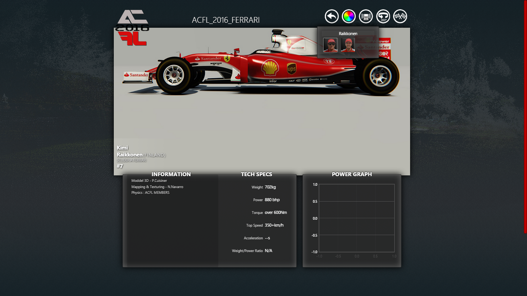This screenshot has height=296, width=527.
Task: Click inside the empty power graph chart
Action: point(356,218)
